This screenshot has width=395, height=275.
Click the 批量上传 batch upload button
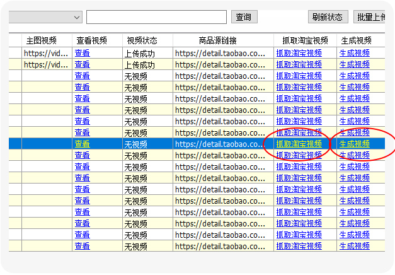[369, 17]
